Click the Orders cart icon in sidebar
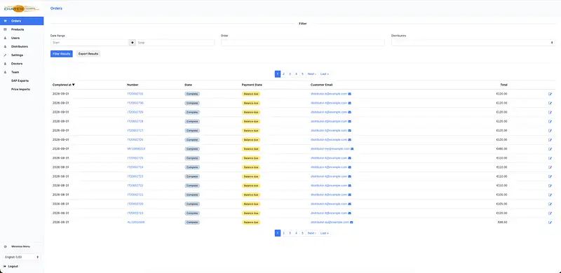Screen dimensions: 561x273 click(x=5, y=21)
